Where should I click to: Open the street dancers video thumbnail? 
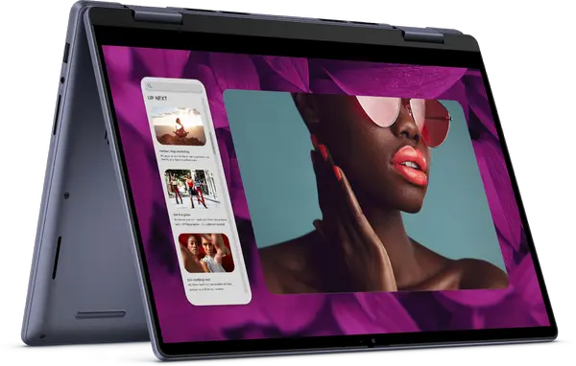[192, 189]
